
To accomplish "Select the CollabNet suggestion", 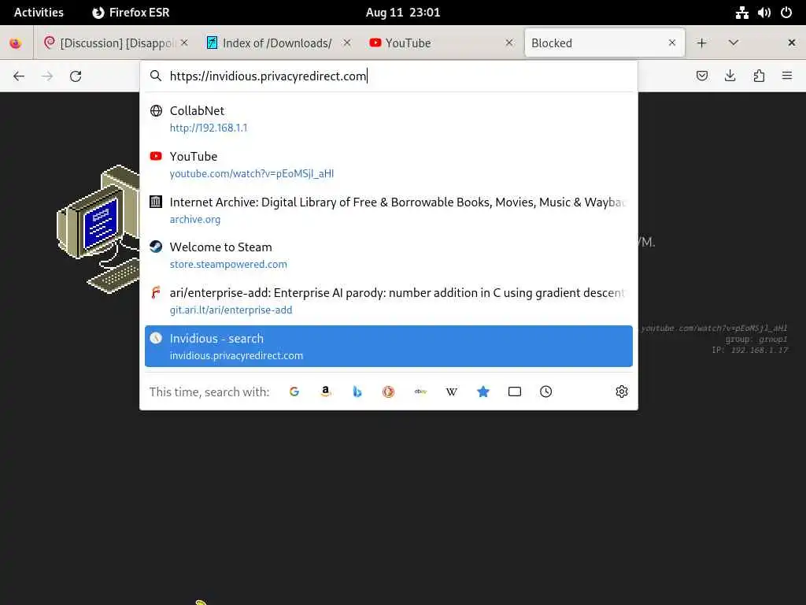I will 389,119.
